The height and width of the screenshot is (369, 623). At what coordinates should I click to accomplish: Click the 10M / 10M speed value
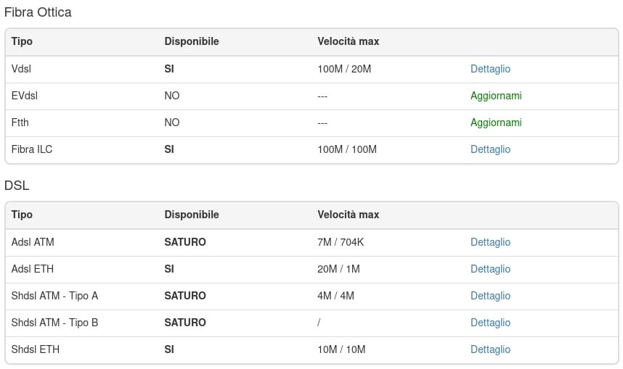pyautogui.click(x=341, y=349)
